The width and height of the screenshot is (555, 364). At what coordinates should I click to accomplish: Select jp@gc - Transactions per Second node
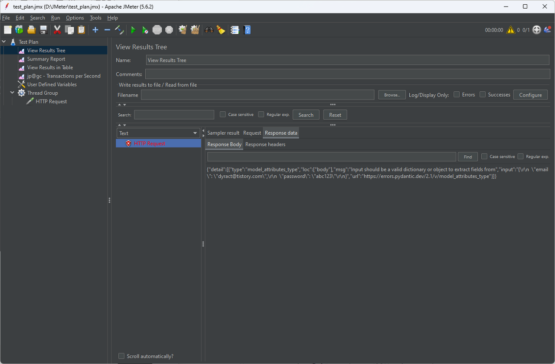tap(64, 76)
